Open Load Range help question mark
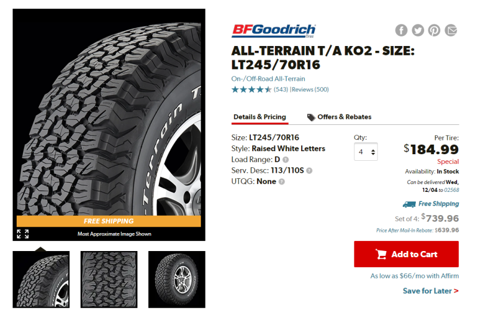Screen dimensions: 478x315 (x=286, y=160)
